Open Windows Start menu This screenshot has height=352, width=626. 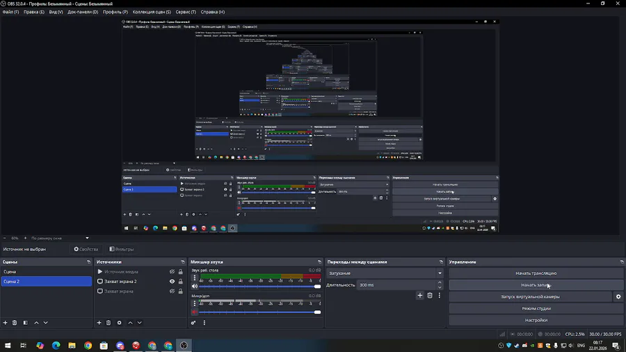(8, 345)
